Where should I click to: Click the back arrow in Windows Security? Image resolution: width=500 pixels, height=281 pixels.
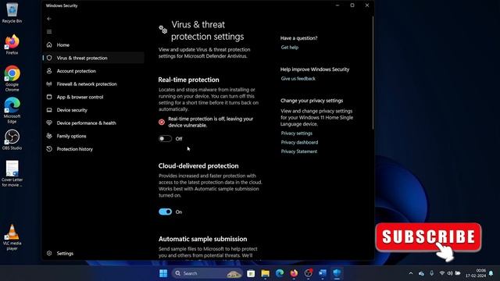[49, 19]
